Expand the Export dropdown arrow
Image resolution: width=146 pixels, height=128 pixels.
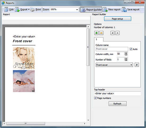pyautogui.click(x=29, y=10)
